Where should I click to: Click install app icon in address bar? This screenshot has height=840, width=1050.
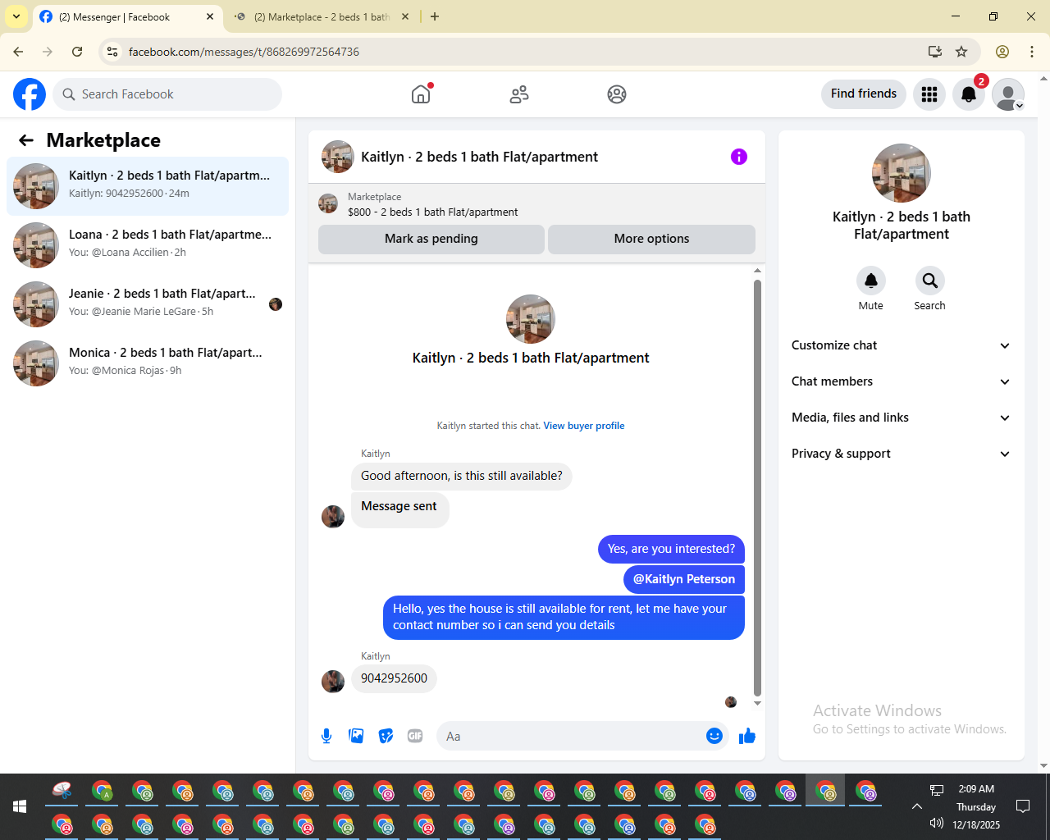(935, 52)
